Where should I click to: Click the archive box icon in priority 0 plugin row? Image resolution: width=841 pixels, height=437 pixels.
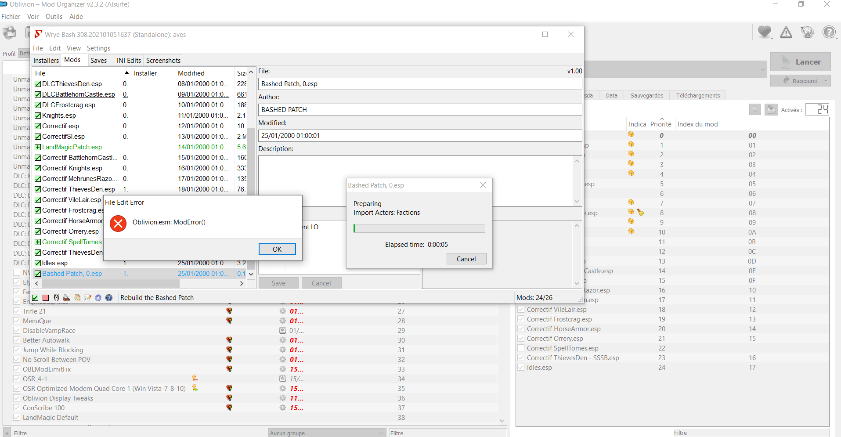tap(631, 134)
